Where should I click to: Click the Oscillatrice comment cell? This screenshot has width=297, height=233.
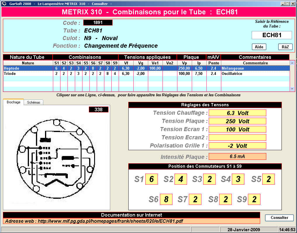(x=255, y=74)
